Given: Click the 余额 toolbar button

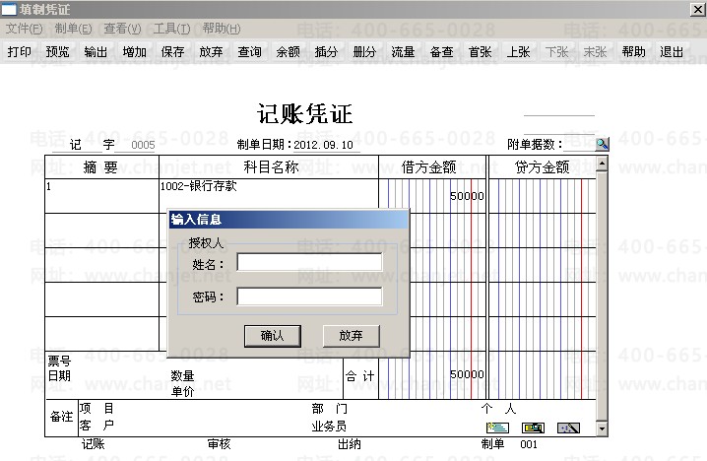Looking at the screenshot, I should 289,52.
